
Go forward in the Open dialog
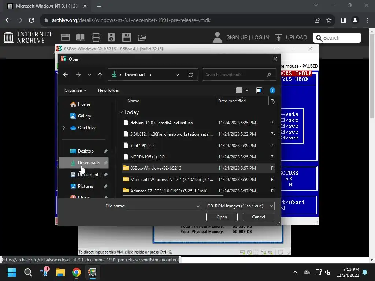(78, 75)
